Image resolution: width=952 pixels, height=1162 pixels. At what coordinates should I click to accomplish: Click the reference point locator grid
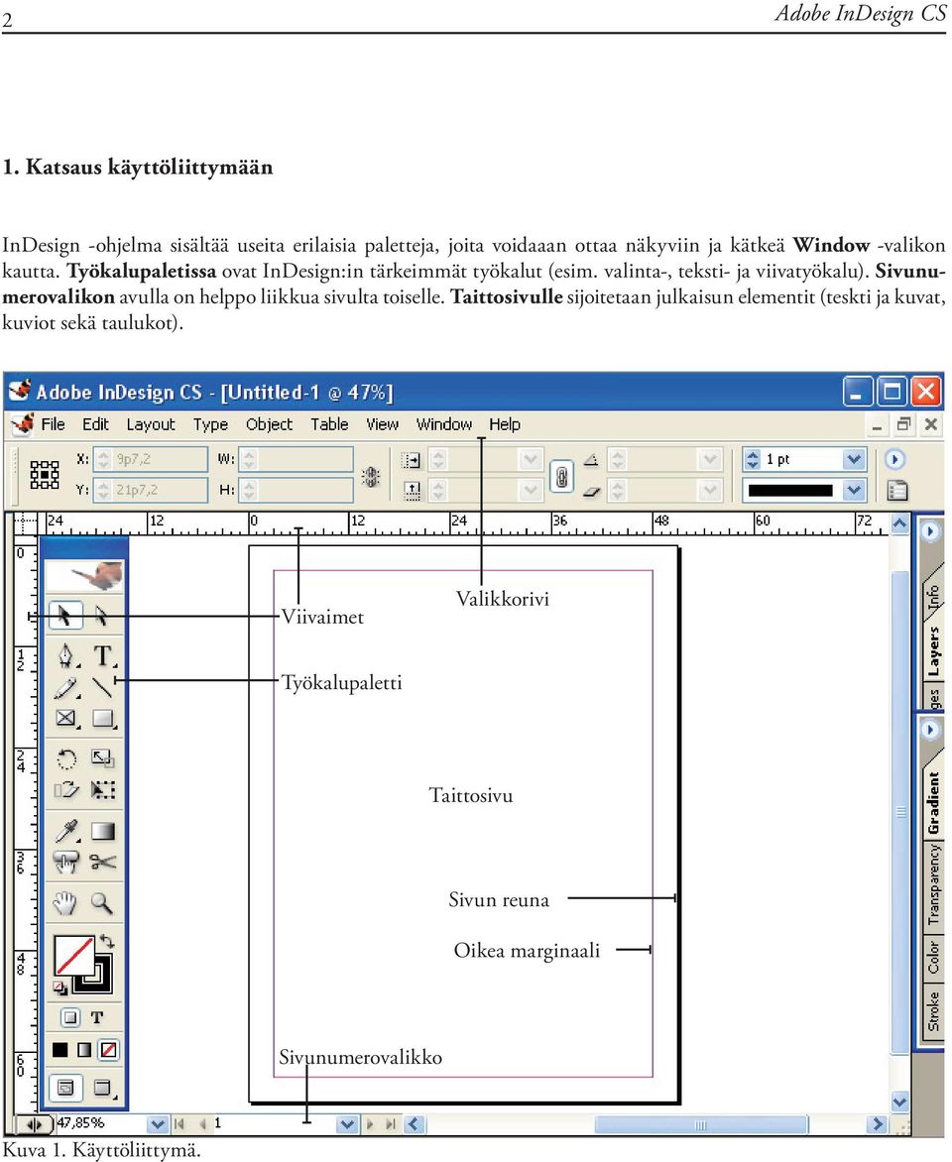[x=45, y=474]
